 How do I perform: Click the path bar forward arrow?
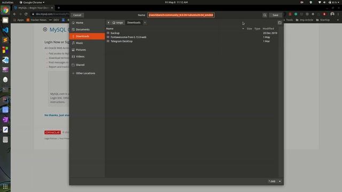point(145,22)
